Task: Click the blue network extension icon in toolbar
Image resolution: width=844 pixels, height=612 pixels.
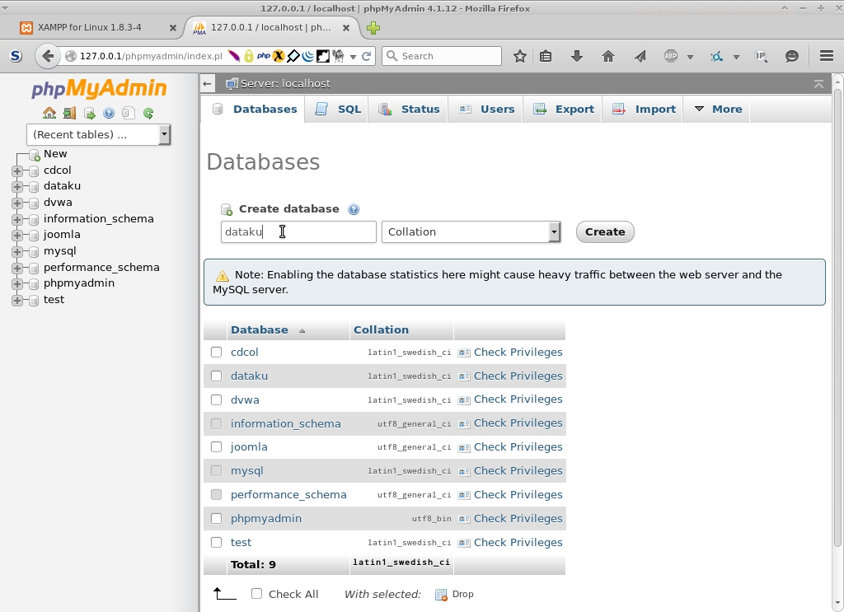Action: click(716, 56)
